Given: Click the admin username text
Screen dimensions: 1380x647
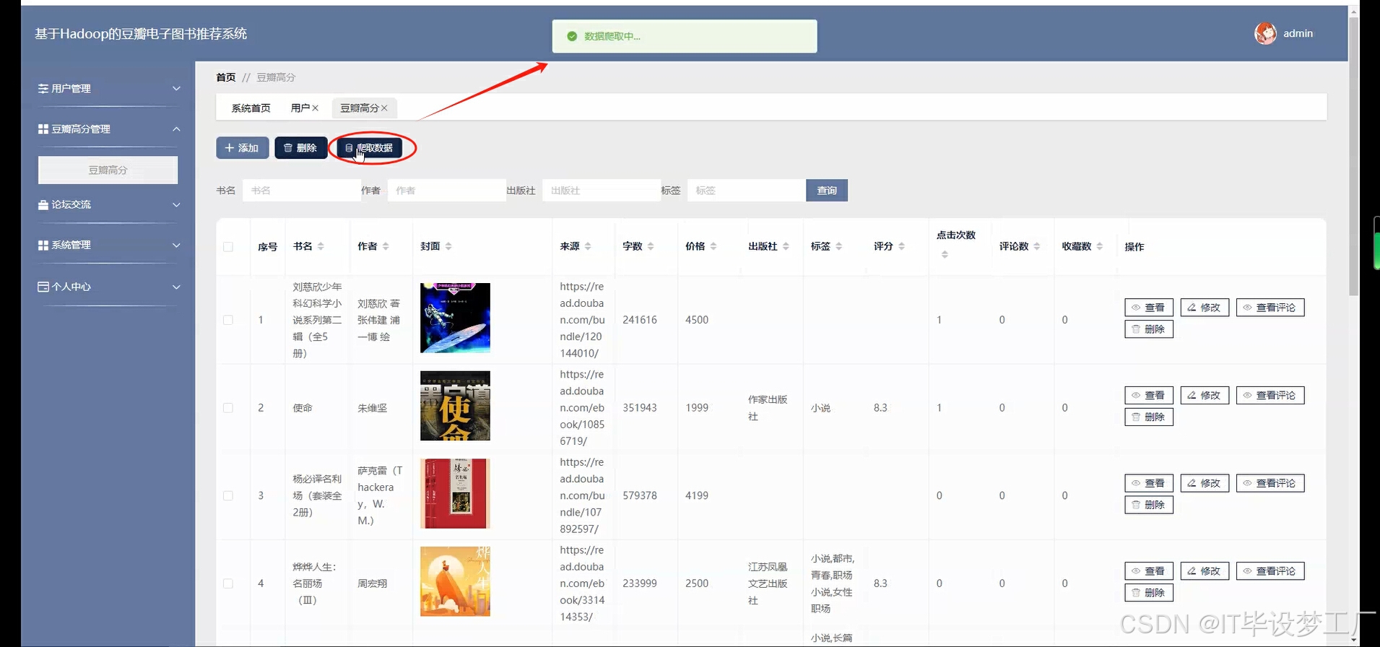Looking at the screenshot, I should pyautogui.click(x=1298, y=33).
